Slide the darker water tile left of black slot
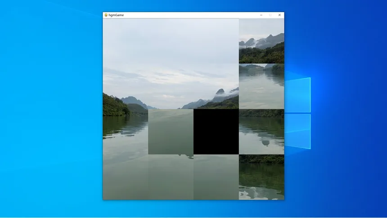Screen dimensions: 387x218 (171, 132)
